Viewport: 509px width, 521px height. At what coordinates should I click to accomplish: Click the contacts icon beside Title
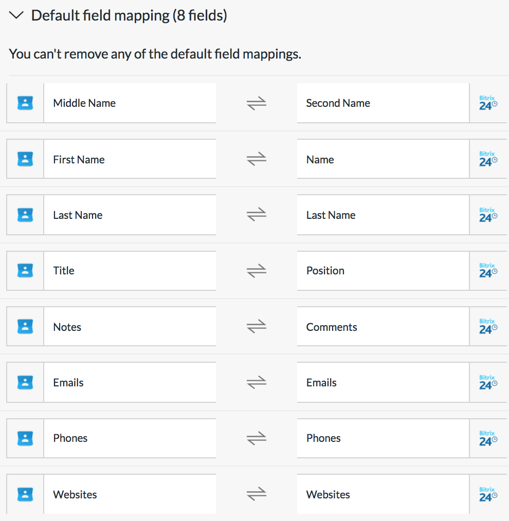(25, 270)
